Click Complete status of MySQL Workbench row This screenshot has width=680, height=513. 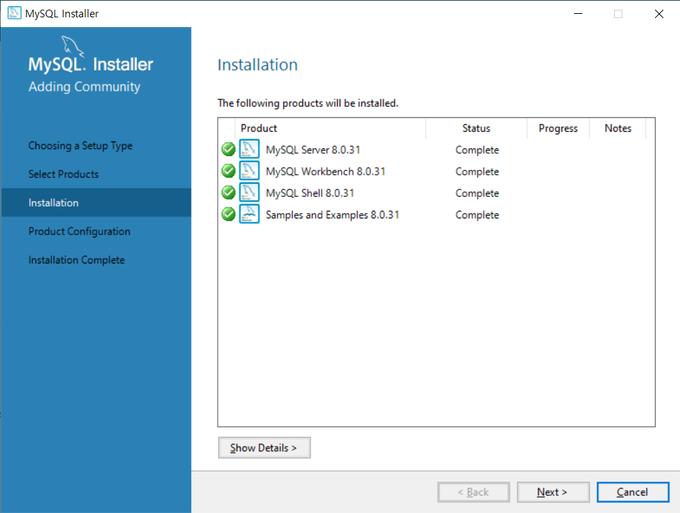(477, 172)
